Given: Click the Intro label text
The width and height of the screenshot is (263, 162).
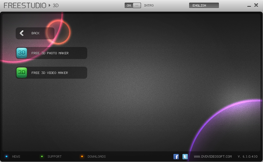Looking at the screenshot, I should pos(149,6).
